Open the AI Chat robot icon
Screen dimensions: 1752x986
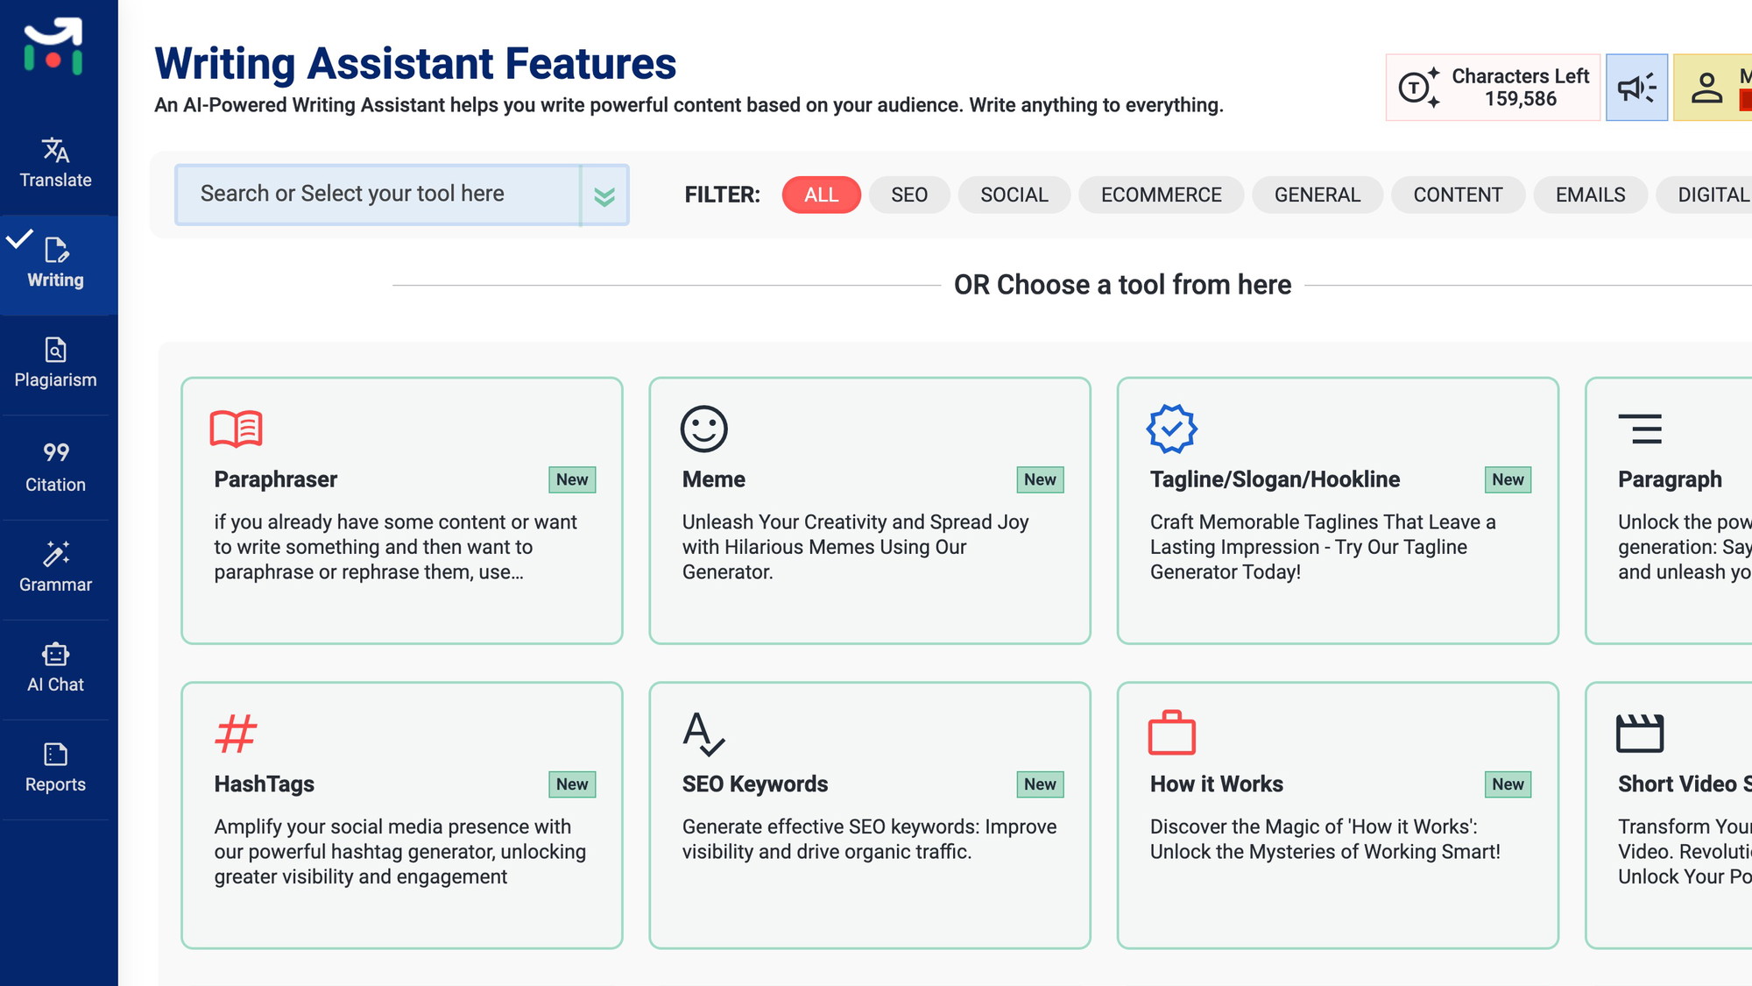pos(55,667)
